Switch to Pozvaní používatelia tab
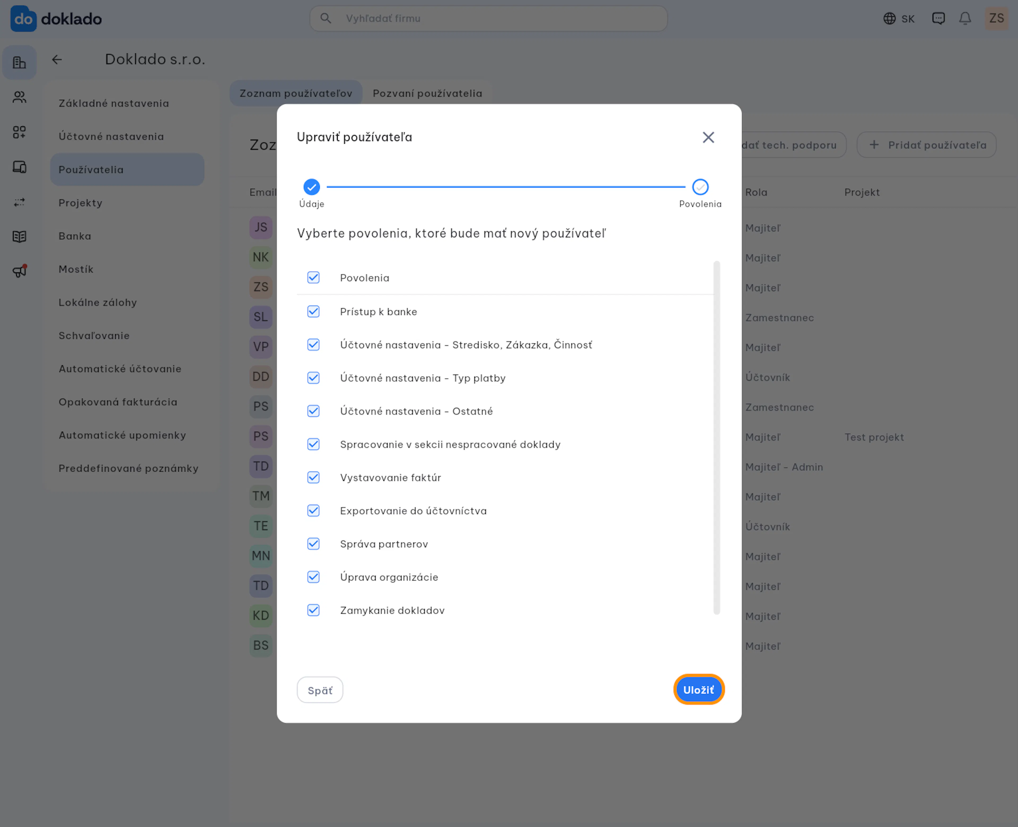The width and height of the screenshot is (1018, 827). (428, 93)
